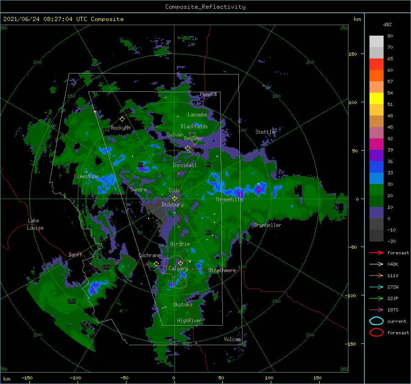Click the white 04DK arrow legend icon
The height and width of the screenshot is (384, 411).
click(x=376, y=264)
